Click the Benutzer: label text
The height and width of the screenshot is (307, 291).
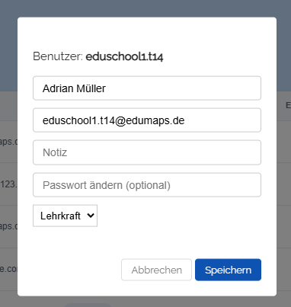[58, 56]
